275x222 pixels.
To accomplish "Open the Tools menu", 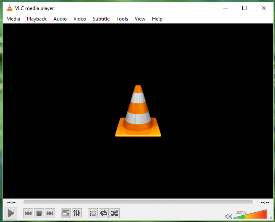I will pyautogui.click(x=122, y=19).
